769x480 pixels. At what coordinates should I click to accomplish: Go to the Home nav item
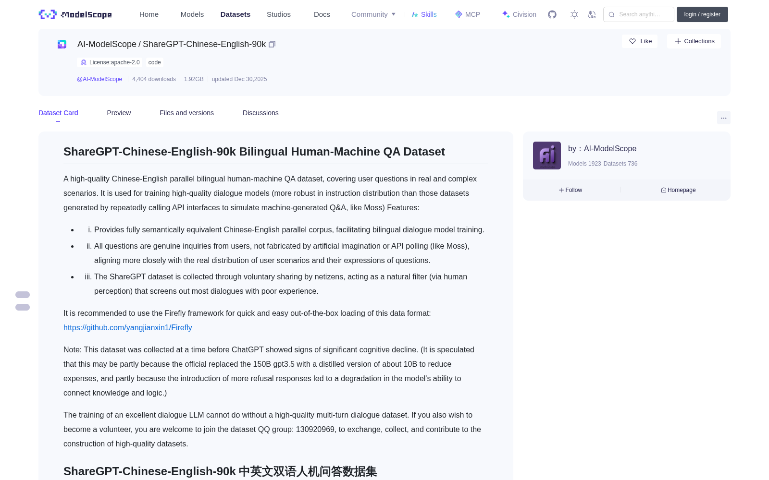tap(149, 14)
